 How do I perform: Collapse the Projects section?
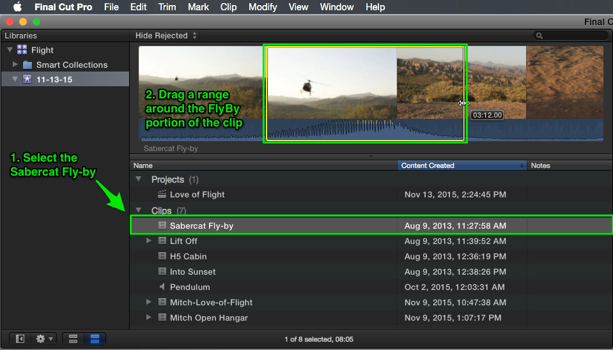click(138, 179)
